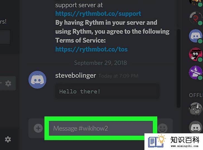Select the blue Discord avatar online member
This screenshot has height=150, width=203.
[195, 36]
